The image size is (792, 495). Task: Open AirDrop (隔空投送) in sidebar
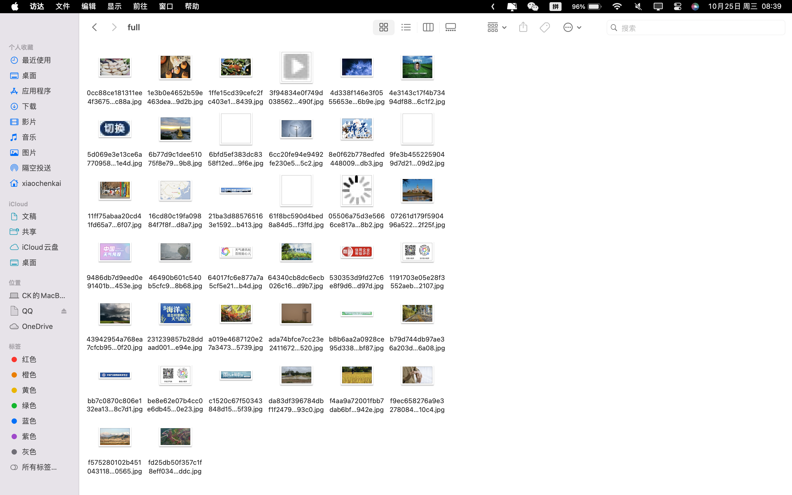[x=36, y=168]
